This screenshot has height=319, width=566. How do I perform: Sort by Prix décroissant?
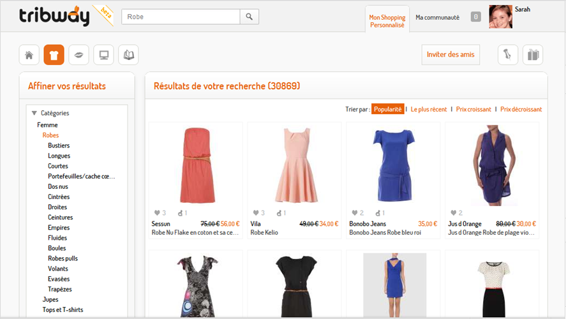pyautogui.click(x=521, y=109)
